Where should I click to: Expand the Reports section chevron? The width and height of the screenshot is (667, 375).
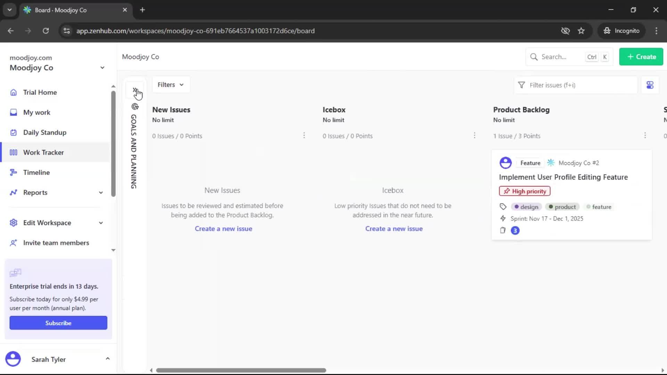101,192
